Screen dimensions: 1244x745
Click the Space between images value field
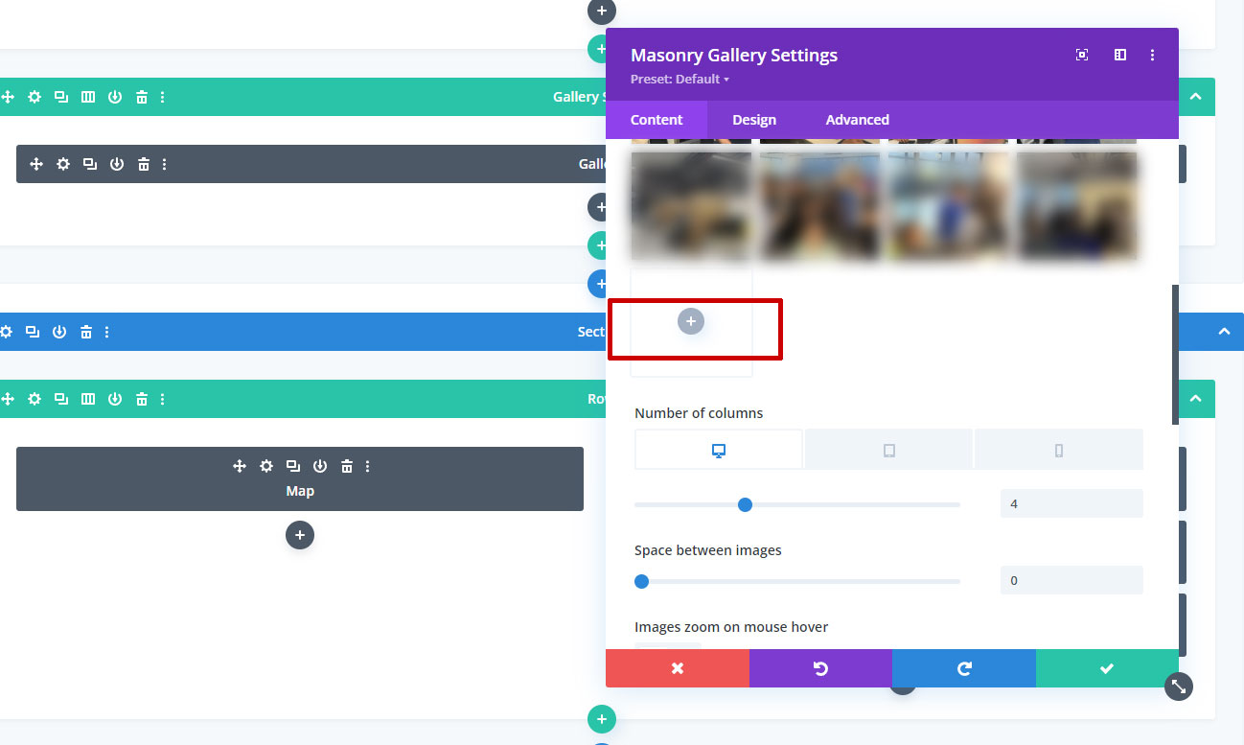(1071, 580)
